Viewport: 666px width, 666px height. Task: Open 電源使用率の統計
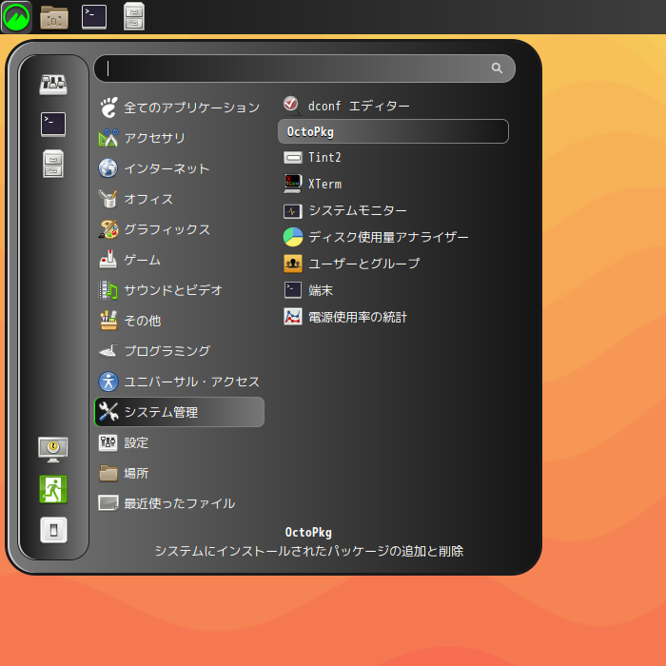click(393, 317)
